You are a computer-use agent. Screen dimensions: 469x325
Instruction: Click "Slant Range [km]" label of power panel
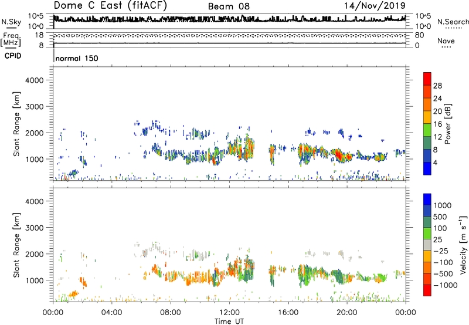tap(16, 124)
